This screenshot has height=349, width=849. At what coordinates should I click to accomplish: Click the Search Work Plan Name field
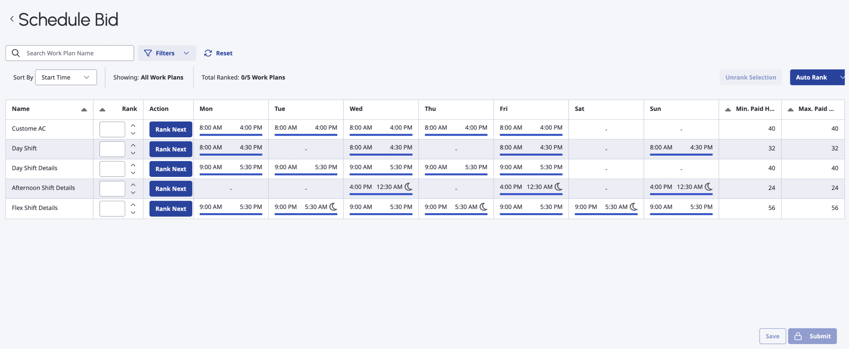(x=70, y=53)
